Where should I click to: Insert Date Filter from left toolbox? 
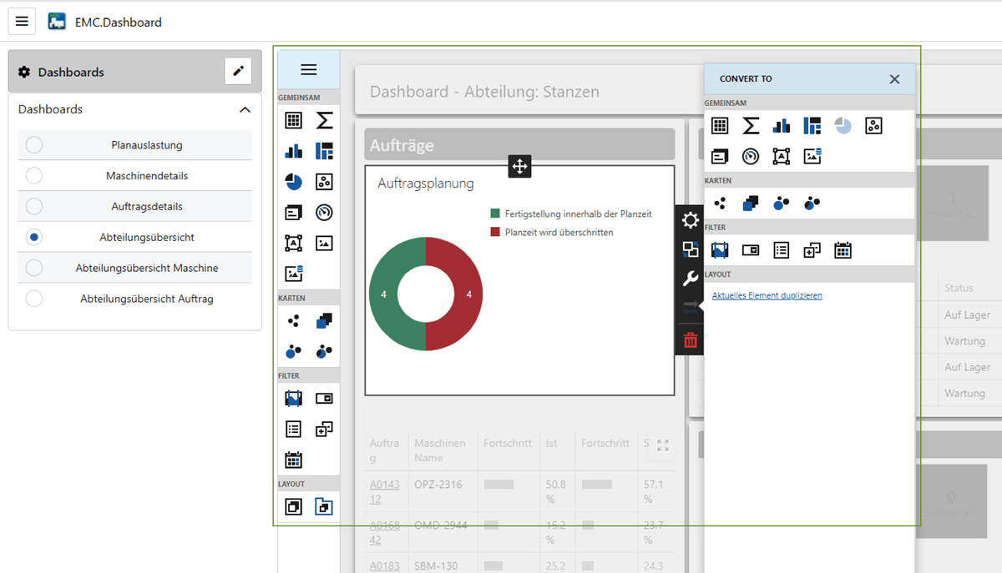click(293, 460)
